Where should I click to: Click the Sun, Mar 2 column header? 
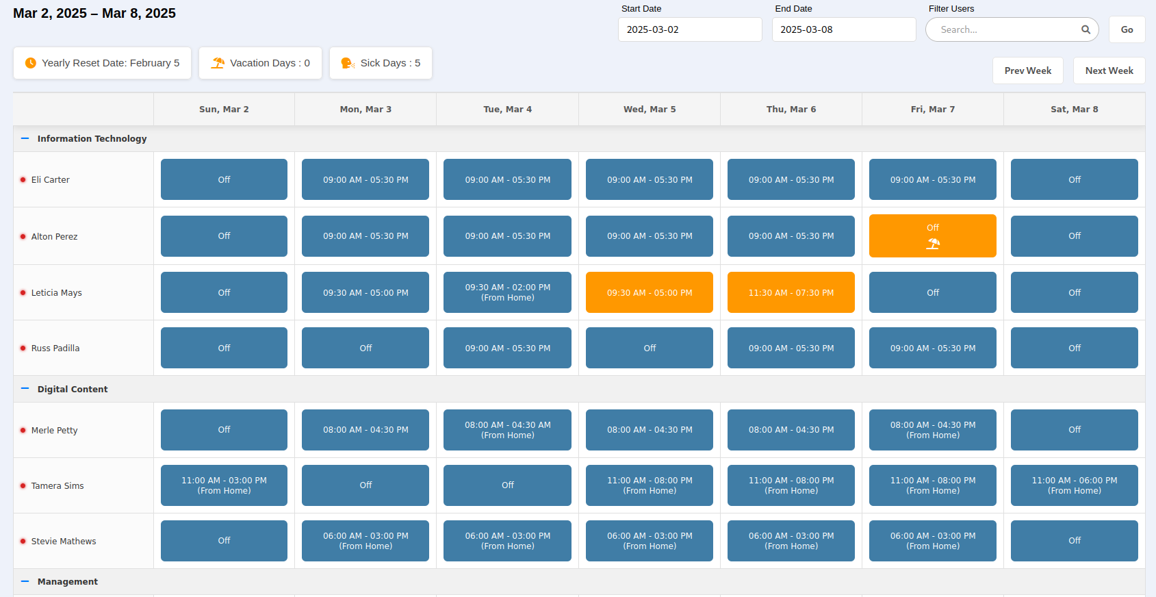pos(224,109)
